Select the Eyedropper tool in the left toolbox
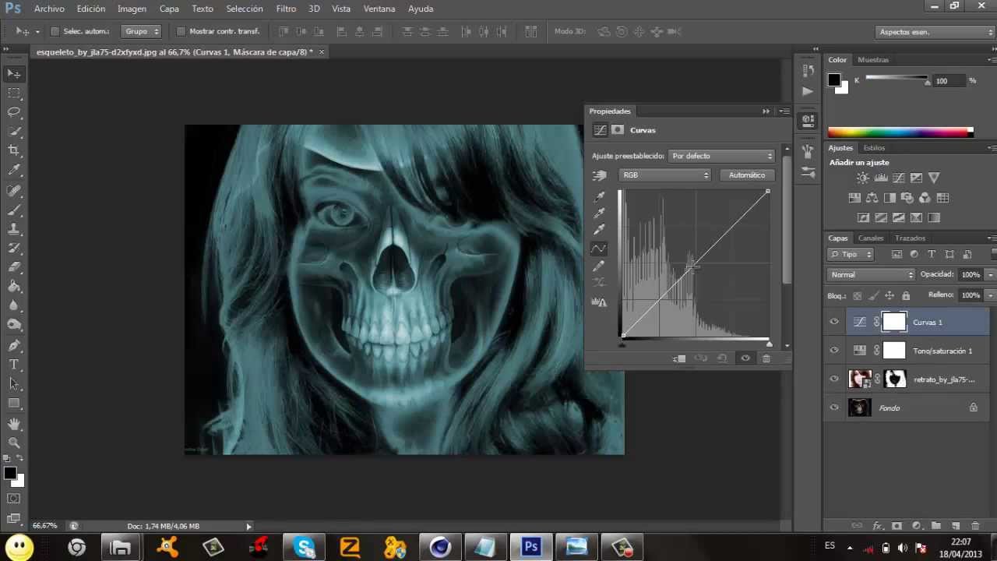 [x=14, y=170]
